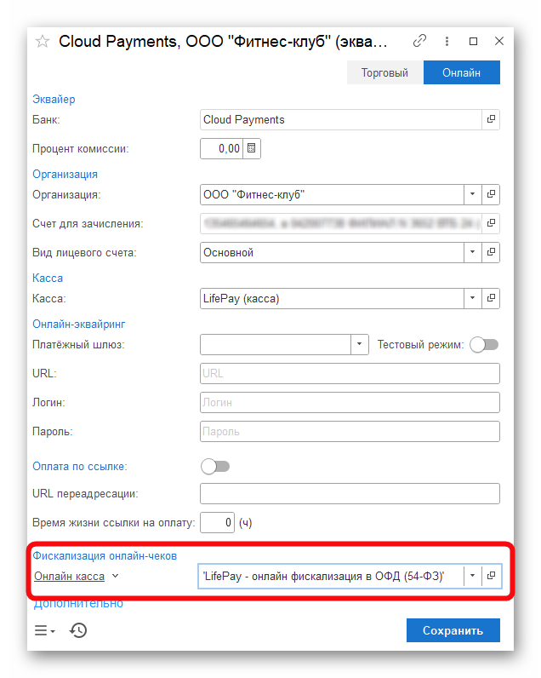Switch to the Торговый tab
Screen dimensions: 541x678
pyautogui.click(x=384, y=72)
